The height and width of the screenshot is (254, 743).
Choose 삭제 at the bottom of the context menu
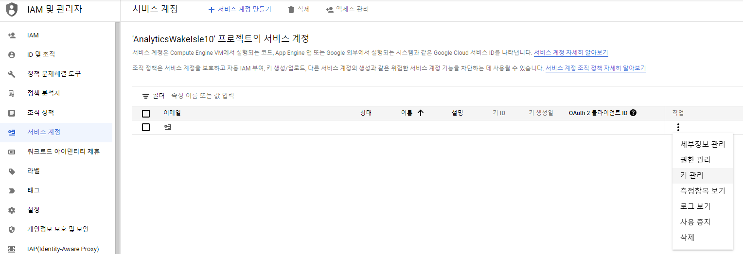click(x=703, y=237)
